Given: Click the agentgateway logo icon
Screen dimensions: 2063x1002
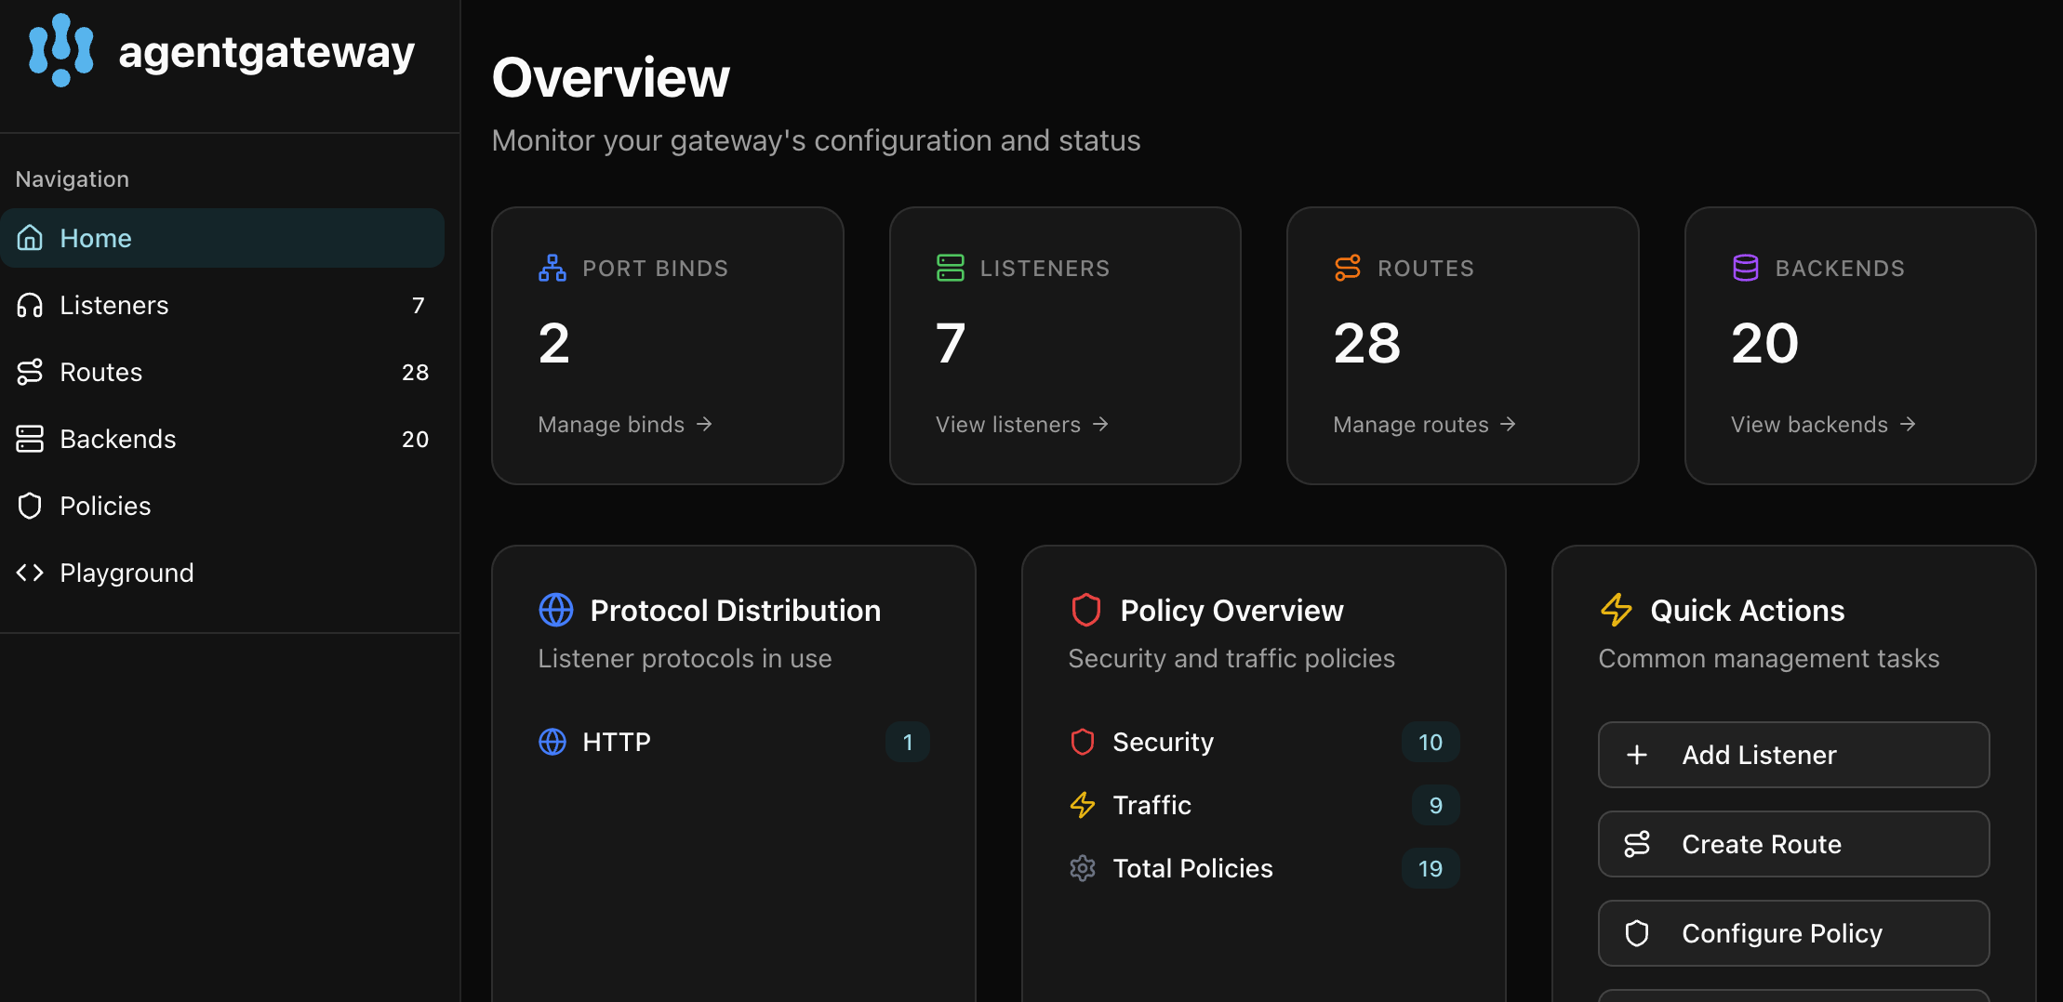Looking at the screenshot, I should [x=61, y=51].
